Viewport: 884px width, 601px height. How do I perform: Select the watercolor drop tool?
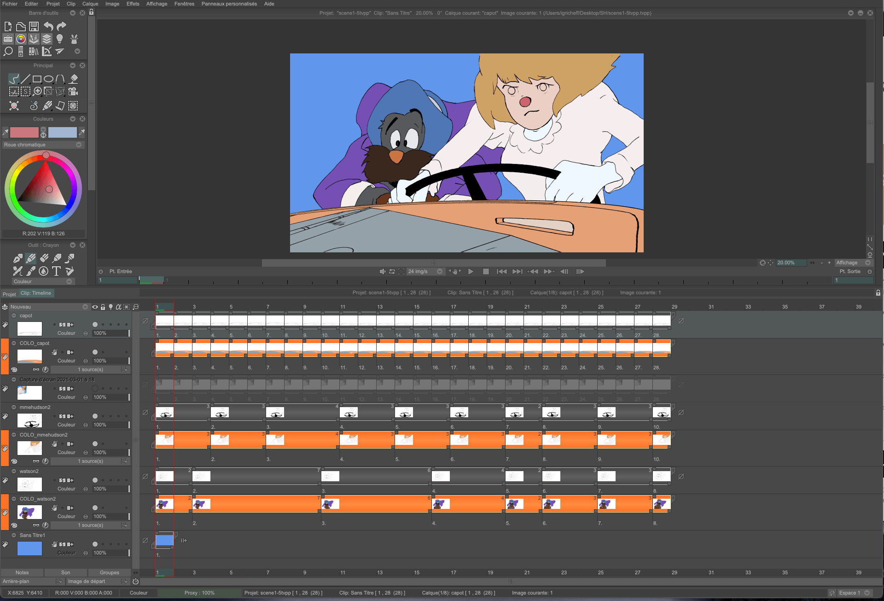coord(43,271)
